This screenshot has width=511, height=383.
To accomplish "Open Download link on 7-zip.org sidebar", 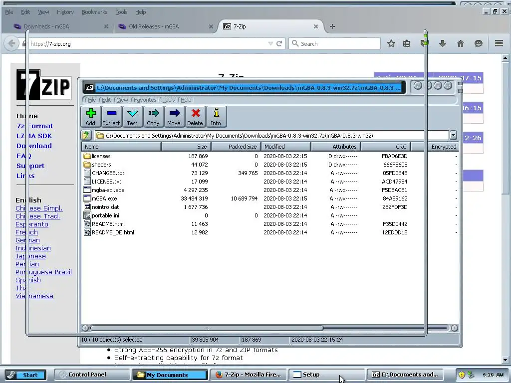I will 34,146.
